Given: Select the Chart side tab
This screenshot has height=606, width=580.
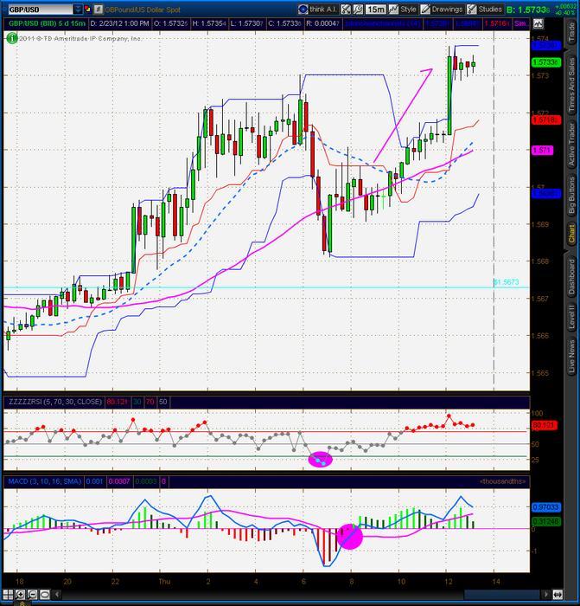Looking at the screenshot, I should click(x=571, y=234).
